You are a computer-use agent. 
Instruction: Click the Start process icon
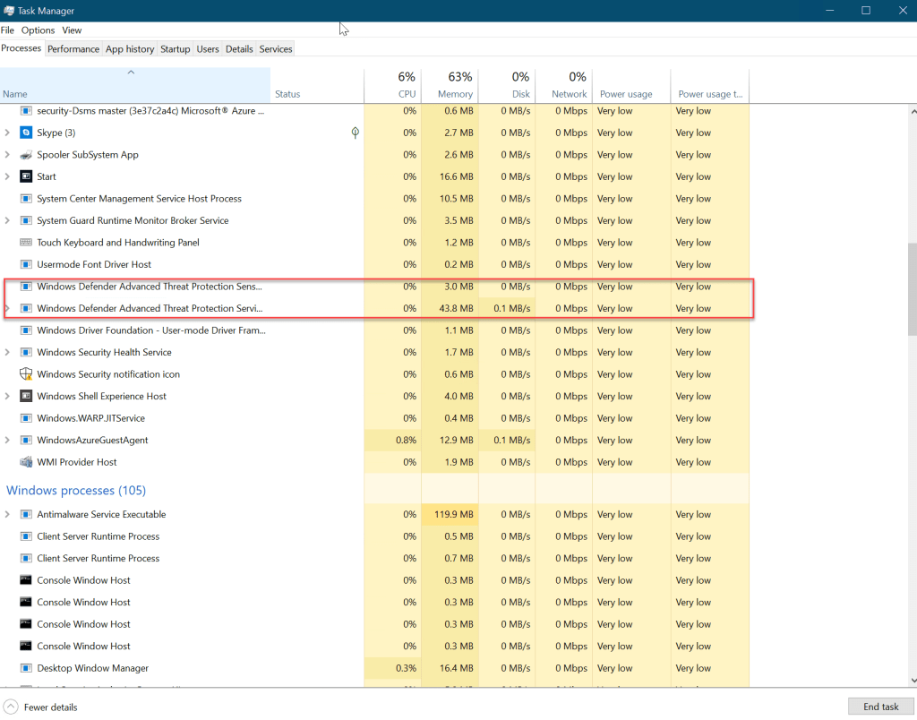(26, 176)
